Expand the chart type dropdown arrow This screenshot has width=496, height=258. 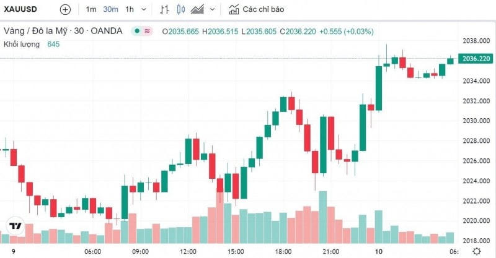[212, 9]
